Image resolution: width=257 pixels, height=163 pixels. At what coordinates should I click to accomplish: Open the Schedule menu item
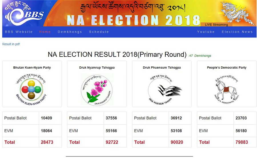pos(99,32)
